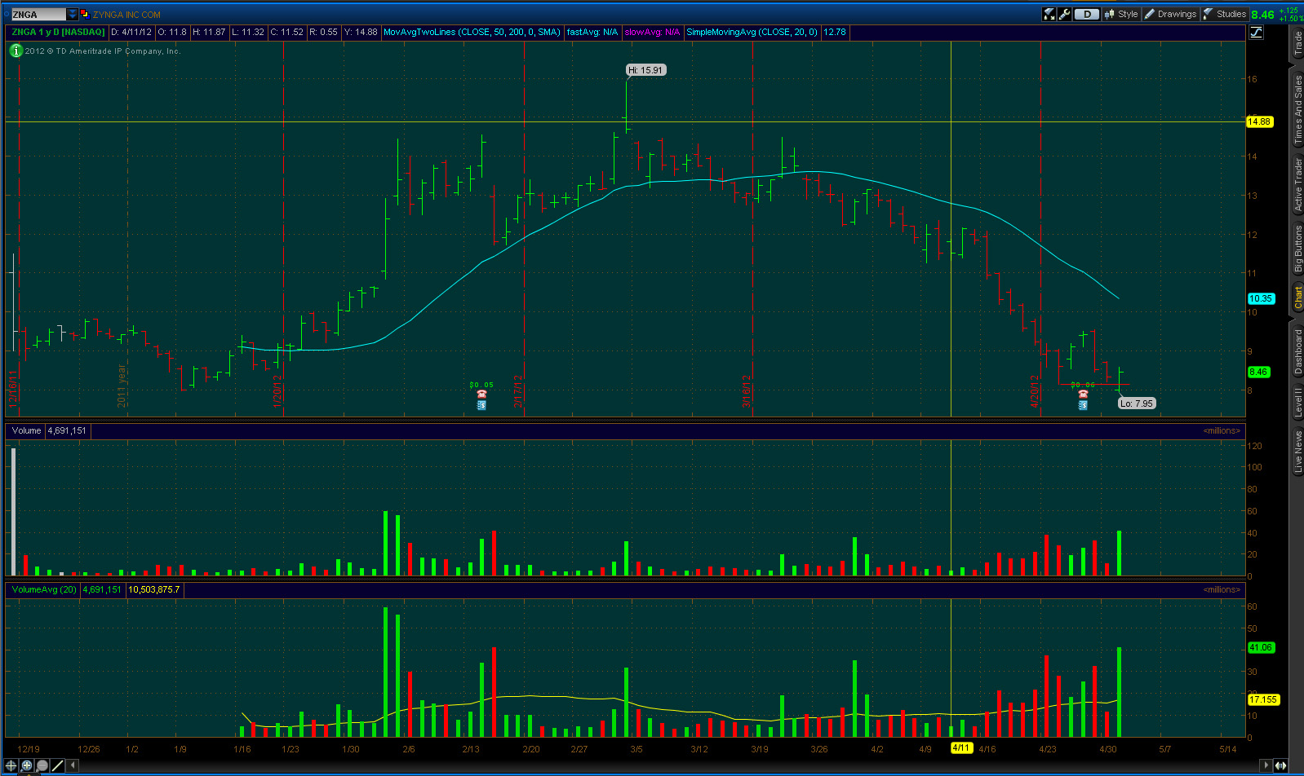This screenshot has width=1304, height=776.
Task: Click the 12.78 SMA value in header
Action: [x=835, y=32]
